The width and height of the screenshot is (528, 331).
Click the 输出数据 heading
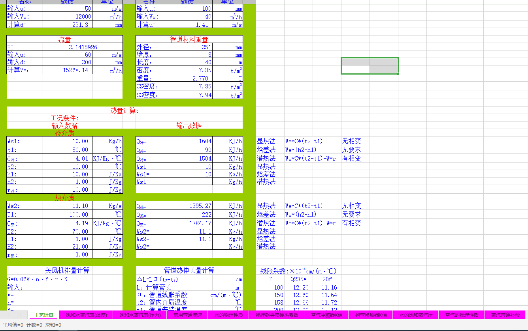[189, 125]
